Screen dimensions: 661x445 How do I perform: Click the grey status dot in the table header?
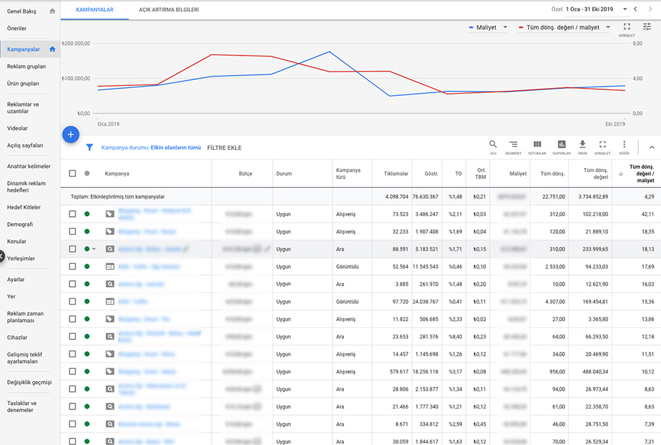(87, 173)
